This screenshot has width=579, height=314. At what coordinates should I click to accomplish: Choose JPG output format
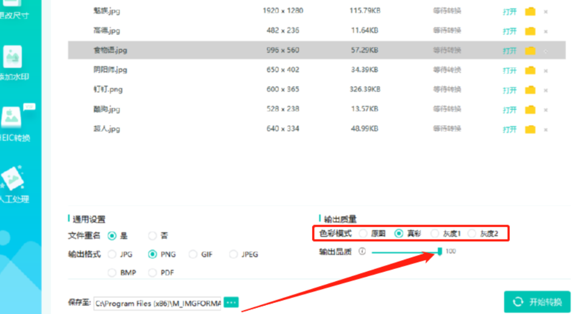[x=112, y=255]
